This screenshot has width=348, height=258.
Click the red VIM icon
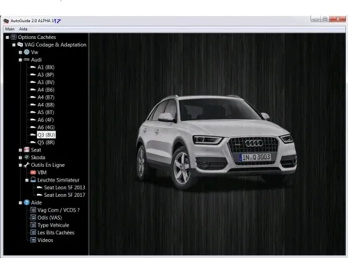(33, 172)
